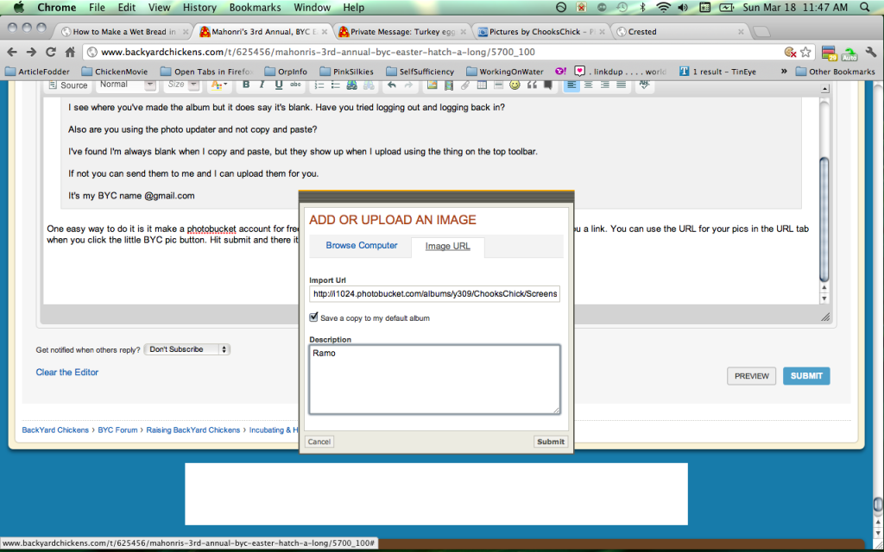Toggle bold formatting in editor toolbar
The image size is (884, 552).
click(x=246, y=85)
